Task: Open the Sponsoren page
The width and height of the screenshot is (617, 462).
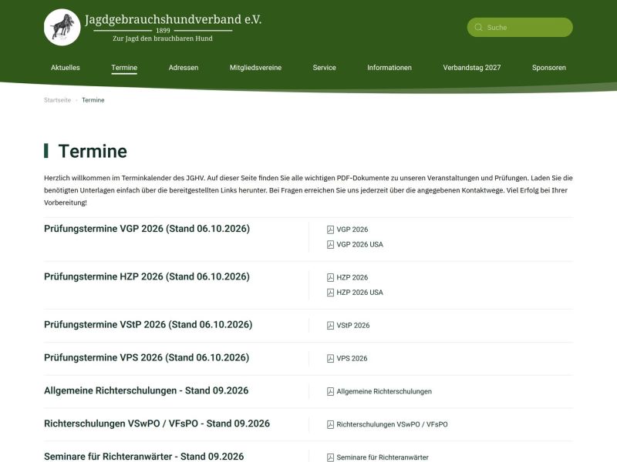Action: (x=549, y=68)
